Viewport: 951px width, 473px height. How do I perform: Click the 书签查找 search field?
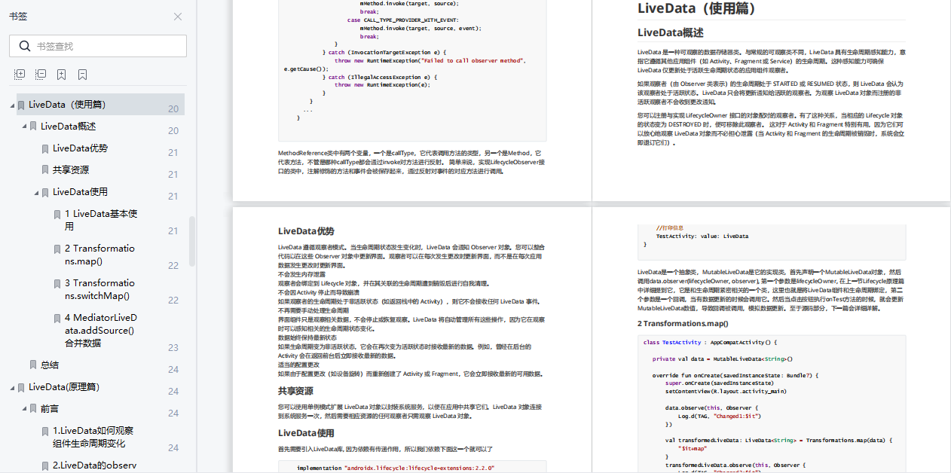coord(98,46)
